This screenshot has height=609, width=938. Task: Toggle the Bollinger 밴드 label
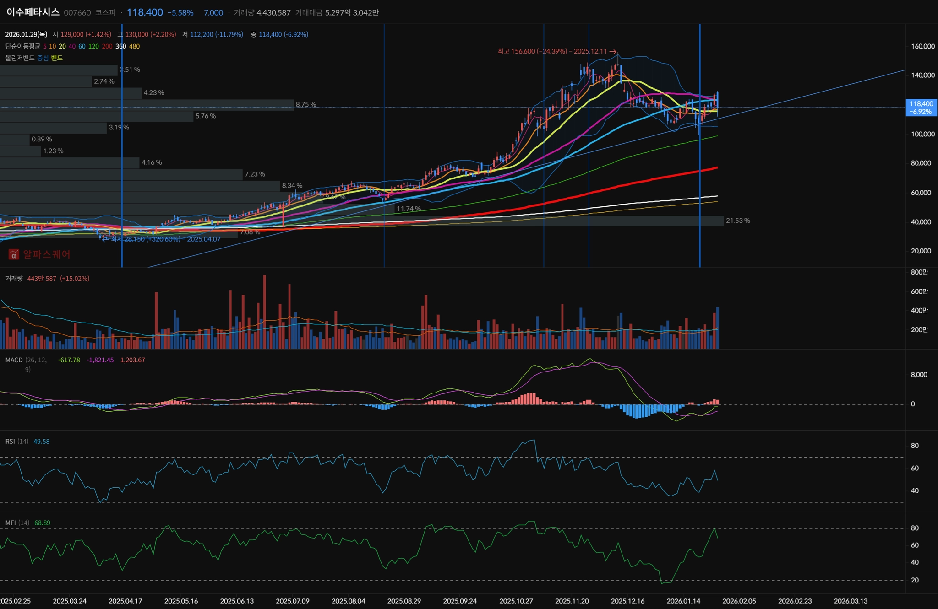tap(57, 58)
